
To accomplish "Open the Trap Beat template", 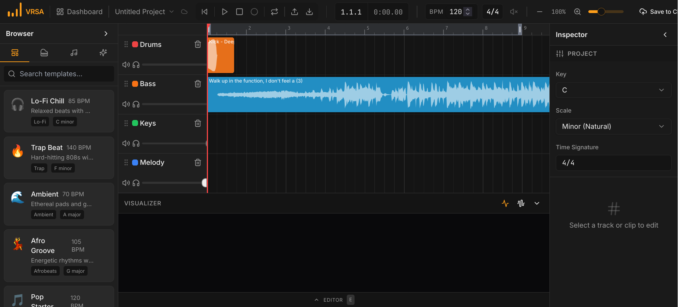I will (x=59, y=158).
